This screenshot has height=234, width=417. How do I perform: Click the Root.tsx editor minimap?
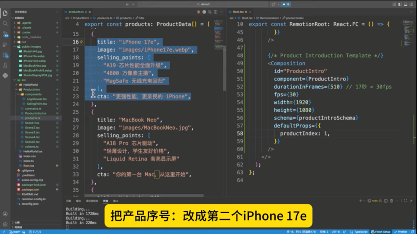pyautogui.click(x=407, y=33)
